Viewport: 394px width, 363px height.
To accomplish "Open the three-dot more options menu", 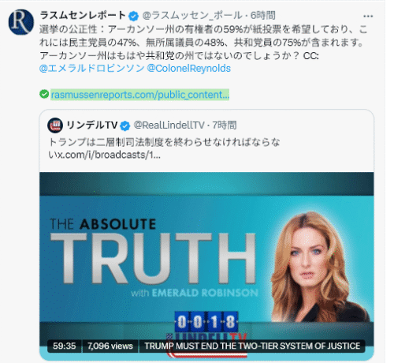I will click(368, 16).
